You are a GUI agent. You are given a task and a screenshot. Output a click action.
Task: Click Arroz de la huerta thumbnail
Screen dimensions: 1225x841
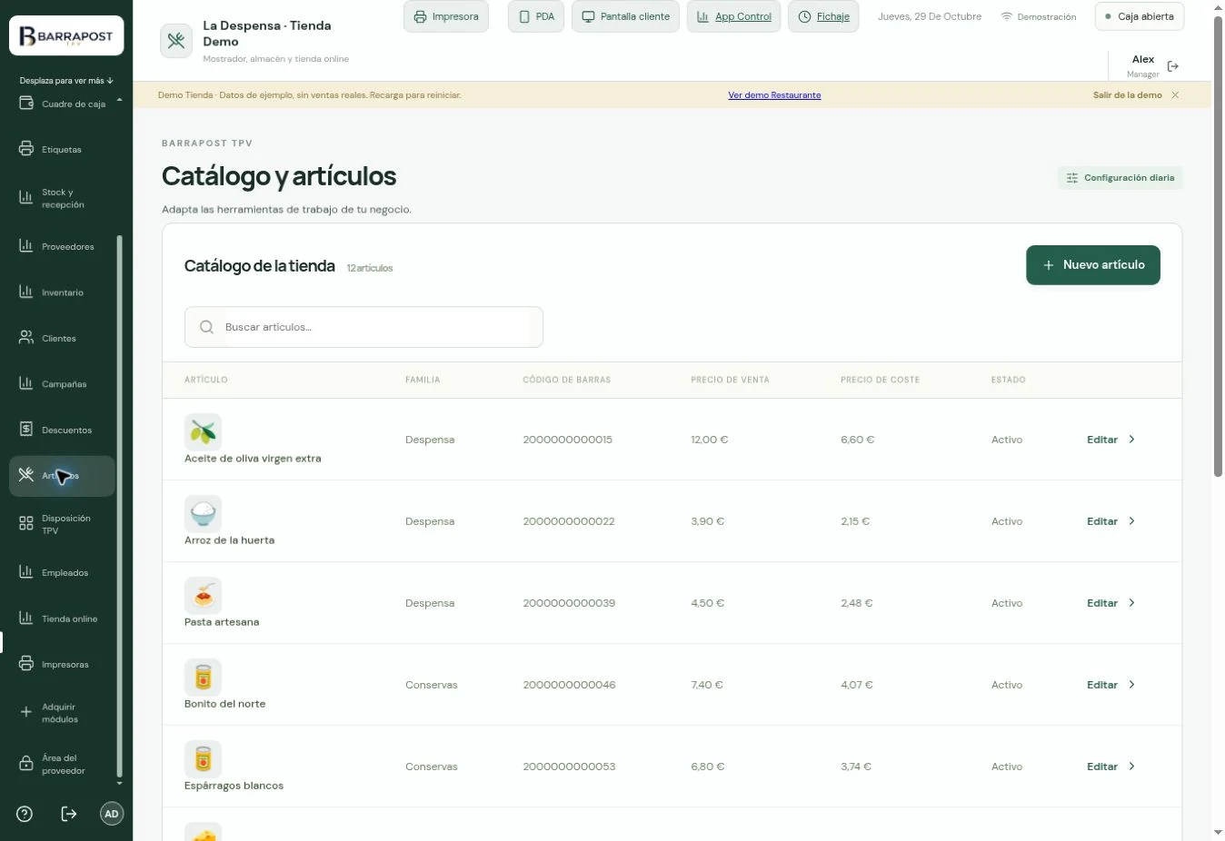tap(203, 514)
